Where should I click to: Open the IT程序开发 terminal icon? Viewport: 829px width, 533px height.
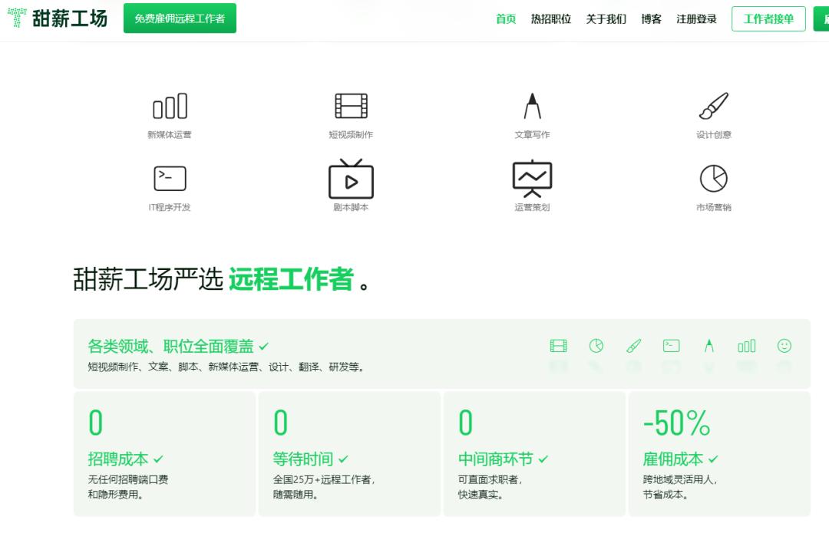pyautogui.click(x=170, y=176)
